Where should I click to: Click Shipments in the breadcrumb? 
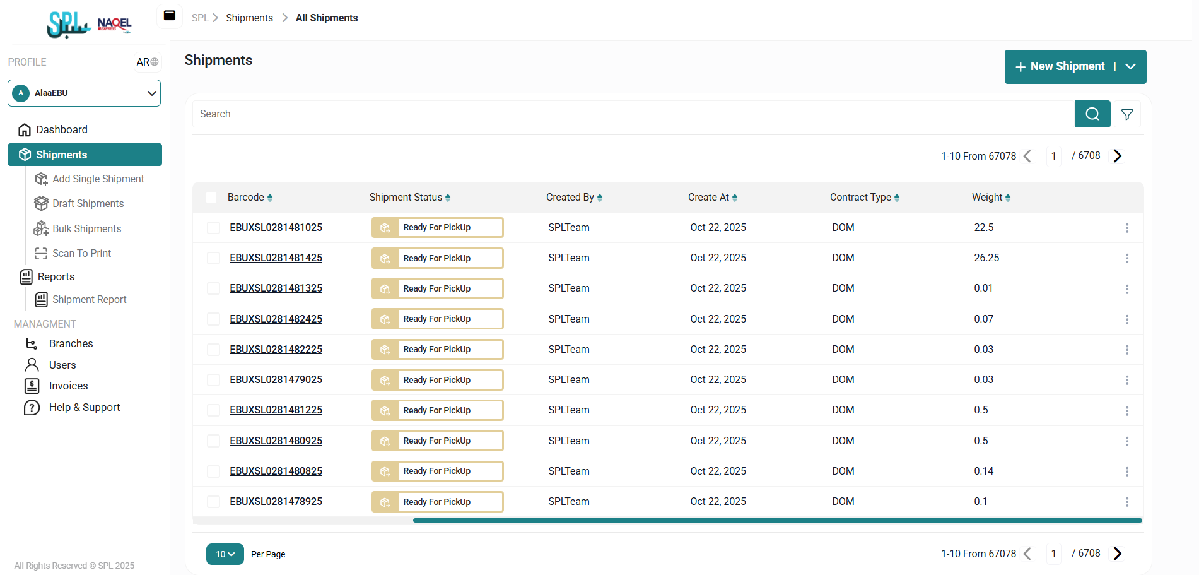(249, 18)
